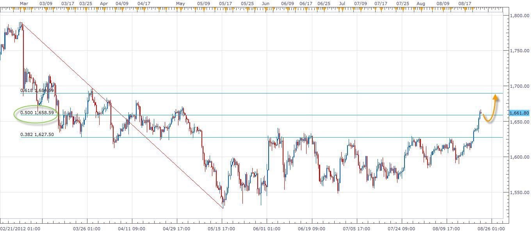Click the '07/05 17:00' bottom time label
The width and height of the screenshot is (531, 233).
click(x=356, y=229)
